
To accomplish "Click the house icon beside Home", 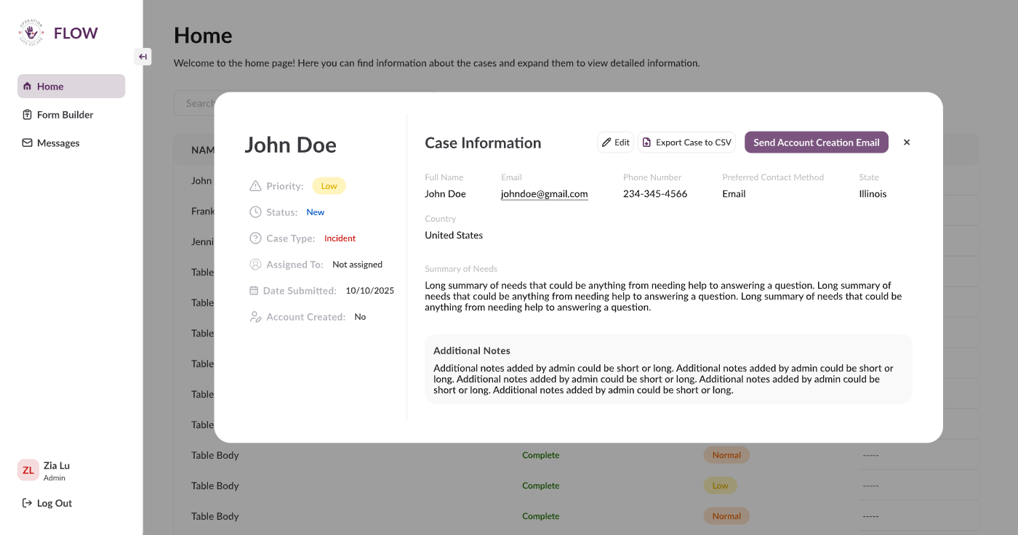I will pyautogui.click(x=28, y=87).
